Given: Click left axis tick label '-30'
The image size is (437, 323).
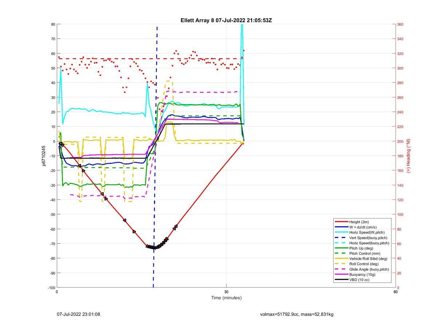Looking at the screenshot, I should click(x=52, y=185).
